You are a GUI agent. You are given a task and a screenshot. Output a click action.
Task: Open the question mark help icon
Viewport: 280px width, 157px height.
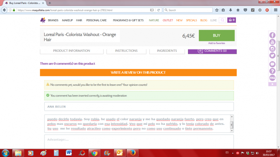point(272,71)
